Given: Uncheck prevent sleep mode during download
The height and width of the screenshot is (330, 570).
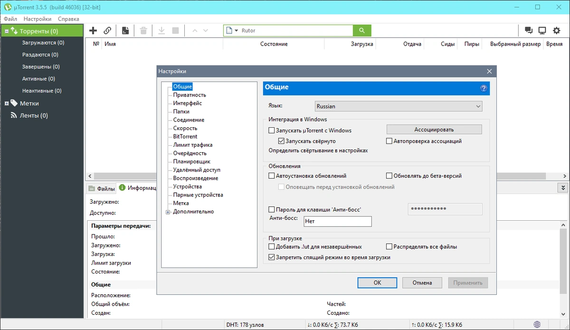Looking at the screenshot, I should point(272,257).
